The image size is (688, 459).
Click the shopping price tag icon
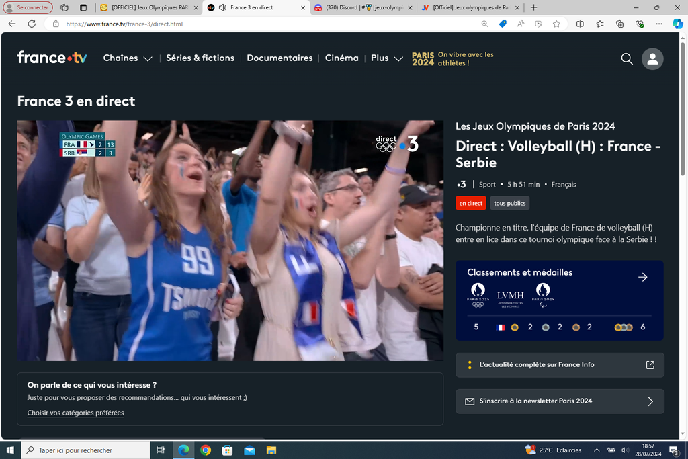503,24
